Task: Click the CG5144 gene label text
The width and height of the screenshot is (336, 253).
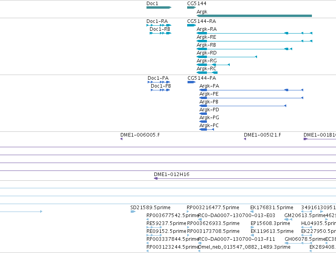Action: coord(197,4)
